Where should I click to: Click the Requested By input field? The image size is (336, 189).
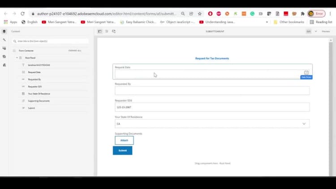tap(212, 91)
